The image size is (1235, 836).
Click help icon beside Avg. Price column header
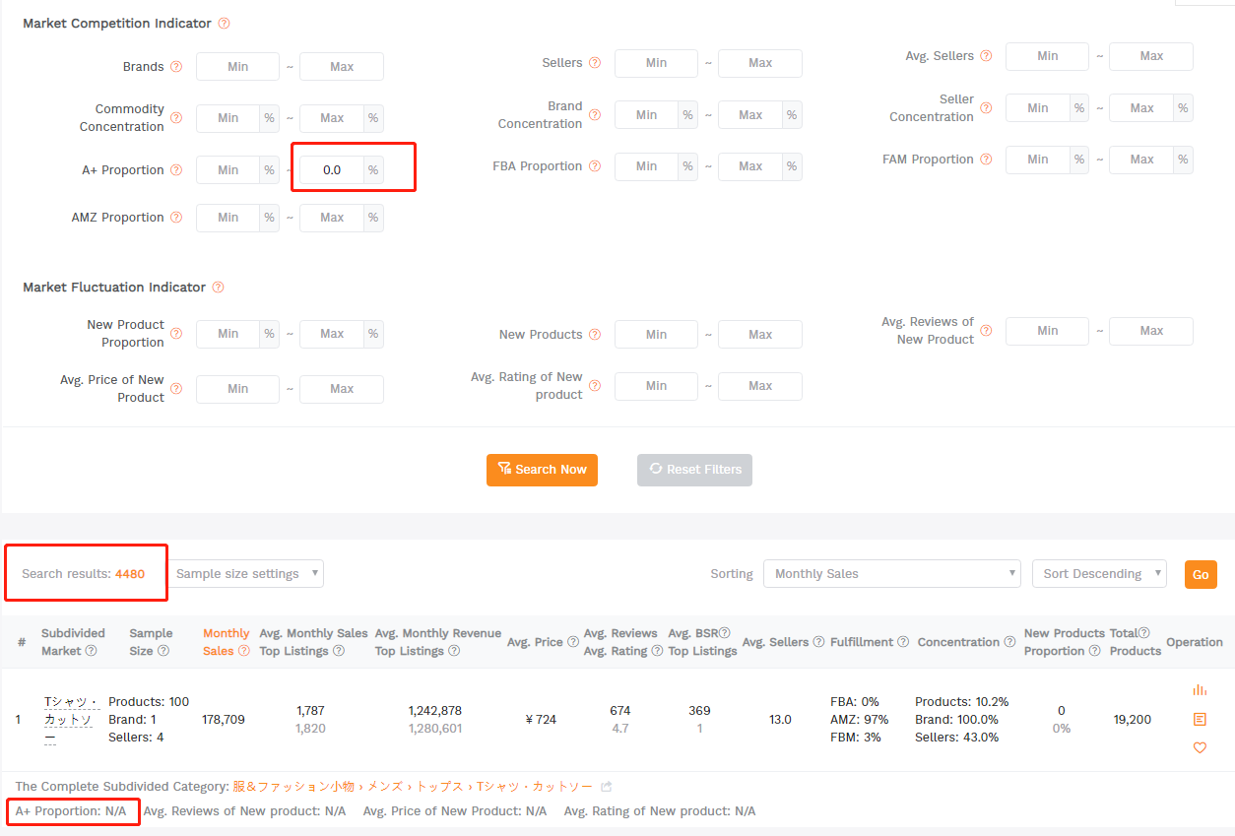[x=573, y=642]
